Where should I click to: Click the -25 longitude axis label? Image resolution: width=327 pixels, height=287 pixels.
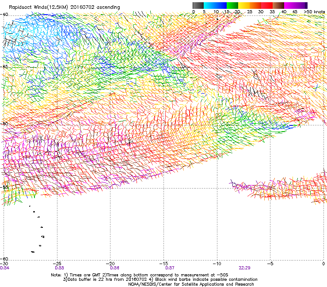tap(58, 264)
